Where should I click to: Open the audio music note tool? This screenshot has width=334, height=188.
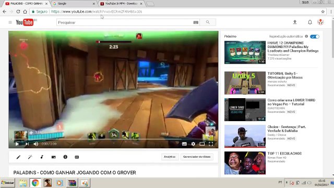point(42,157)
